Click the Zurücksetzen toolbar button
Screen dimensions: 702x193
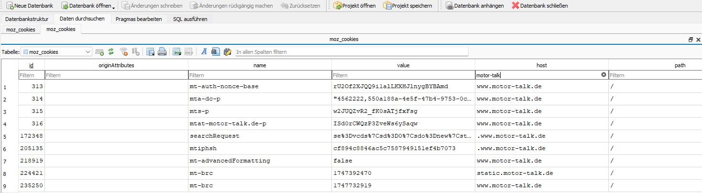click(300, 6)
